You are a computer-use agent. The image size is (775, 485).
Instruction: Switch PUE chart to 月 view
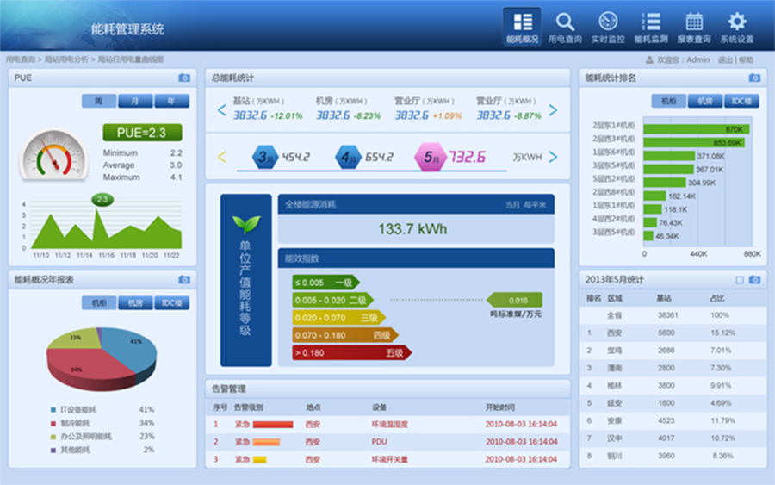click(135, 101)
